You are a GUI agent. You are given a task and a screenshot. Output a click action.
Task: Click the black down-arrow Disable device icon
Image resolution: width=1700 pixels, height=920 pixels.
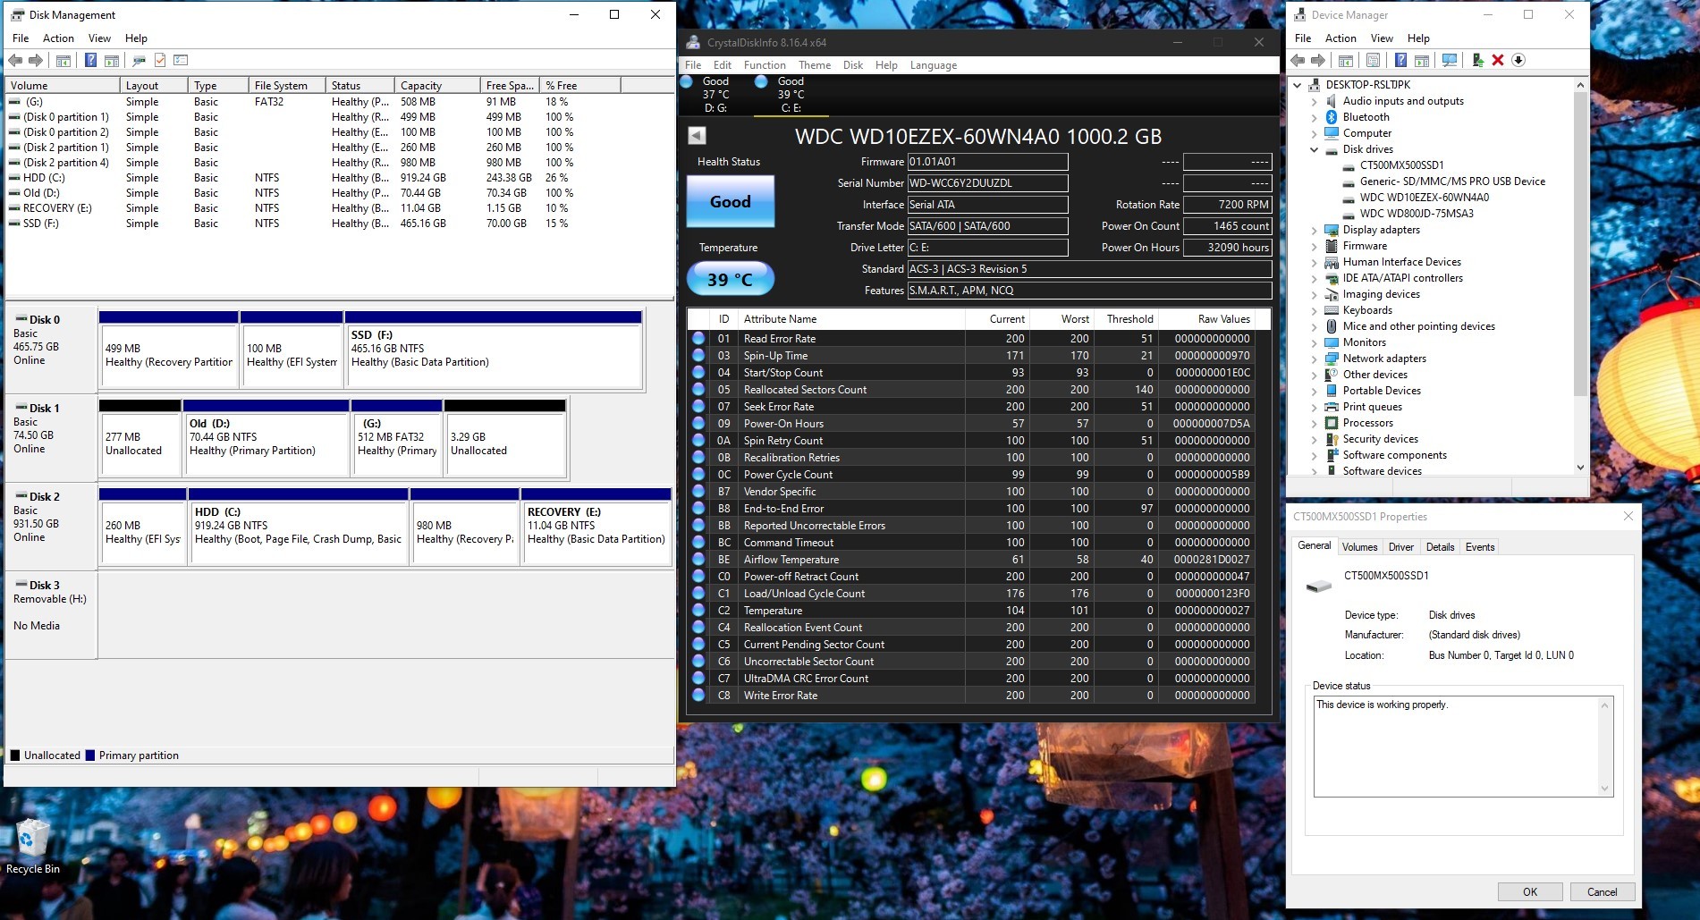coord(1518,60)
